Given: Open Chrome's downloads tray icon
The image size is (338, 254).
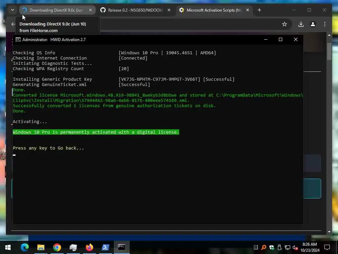Looking at the screenshot, I should tap(301, 24).
